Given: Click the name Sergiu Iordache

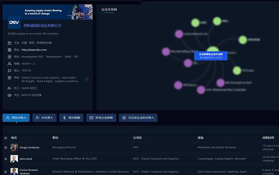Looking at the screenshot, I should [x=29, y=147].
